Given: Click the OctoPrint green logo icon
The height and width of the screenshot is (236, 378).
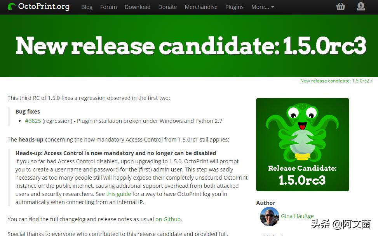Looking at the screenshot, I should click(11, 7).
